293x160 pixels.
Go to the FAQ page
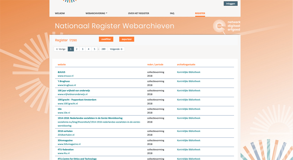172,13
